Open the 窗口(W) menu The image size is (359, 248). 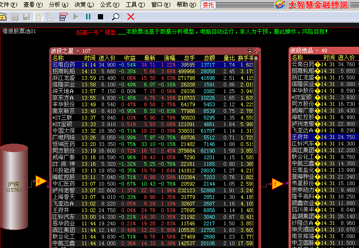(161, 5)
